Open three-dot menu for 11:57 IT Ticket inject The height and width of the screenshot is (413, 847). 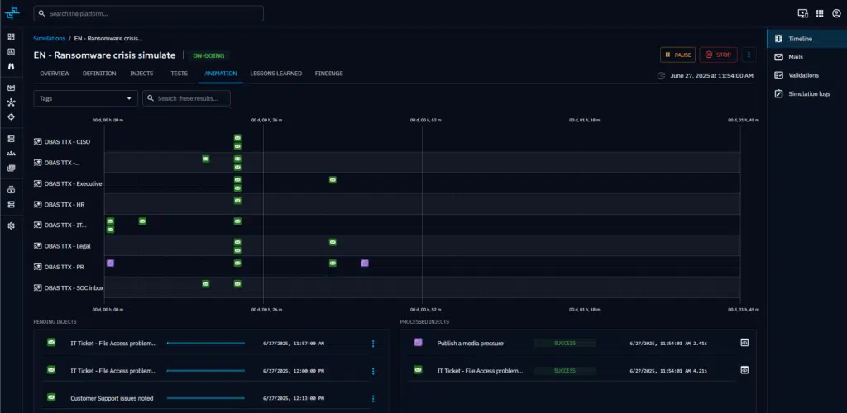pos(373,344)
